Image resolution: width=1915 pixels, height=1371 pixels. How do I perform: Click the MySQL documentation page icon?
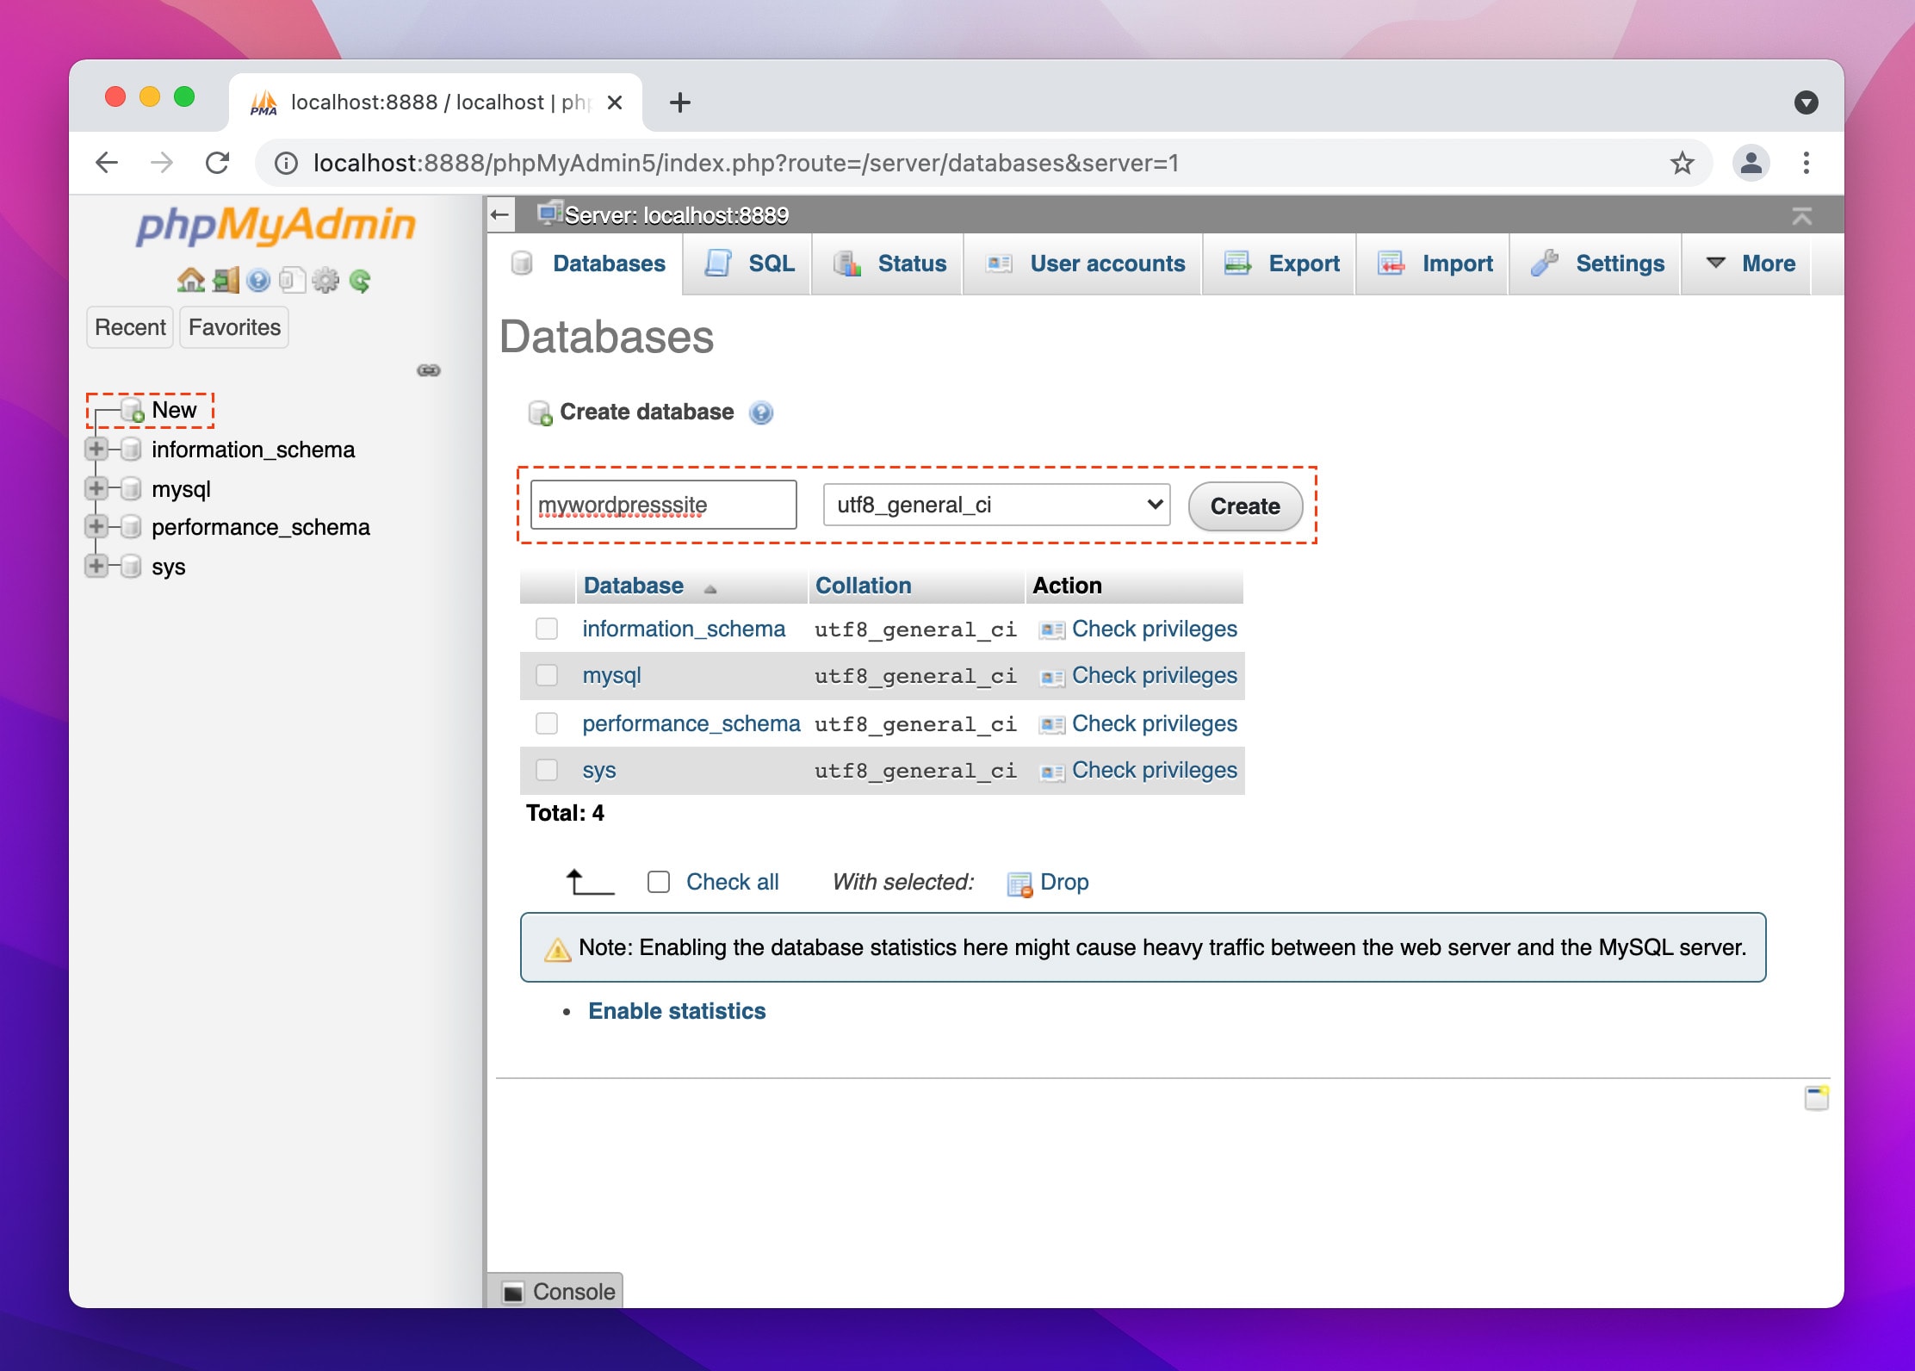pyautogui.click(x=291, y=280)
